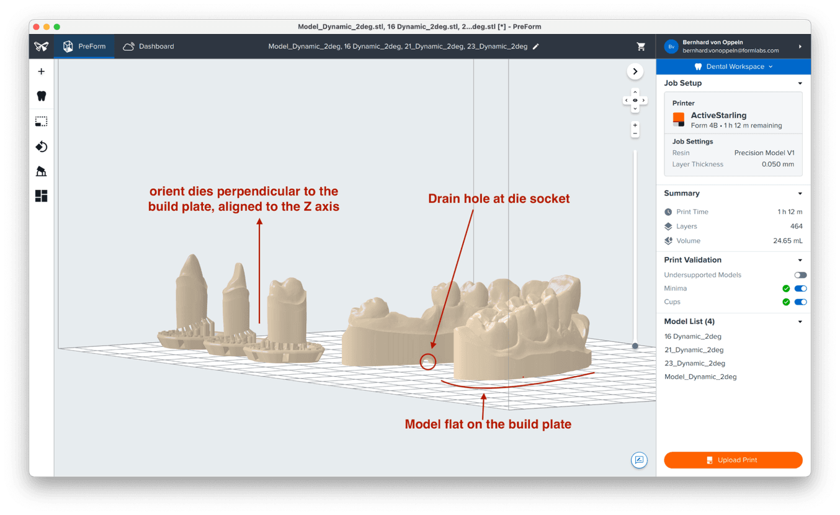The height and width of the screenshot is (515, 840).
Task: Click the Minima green check status
Action: click(786, 289)
